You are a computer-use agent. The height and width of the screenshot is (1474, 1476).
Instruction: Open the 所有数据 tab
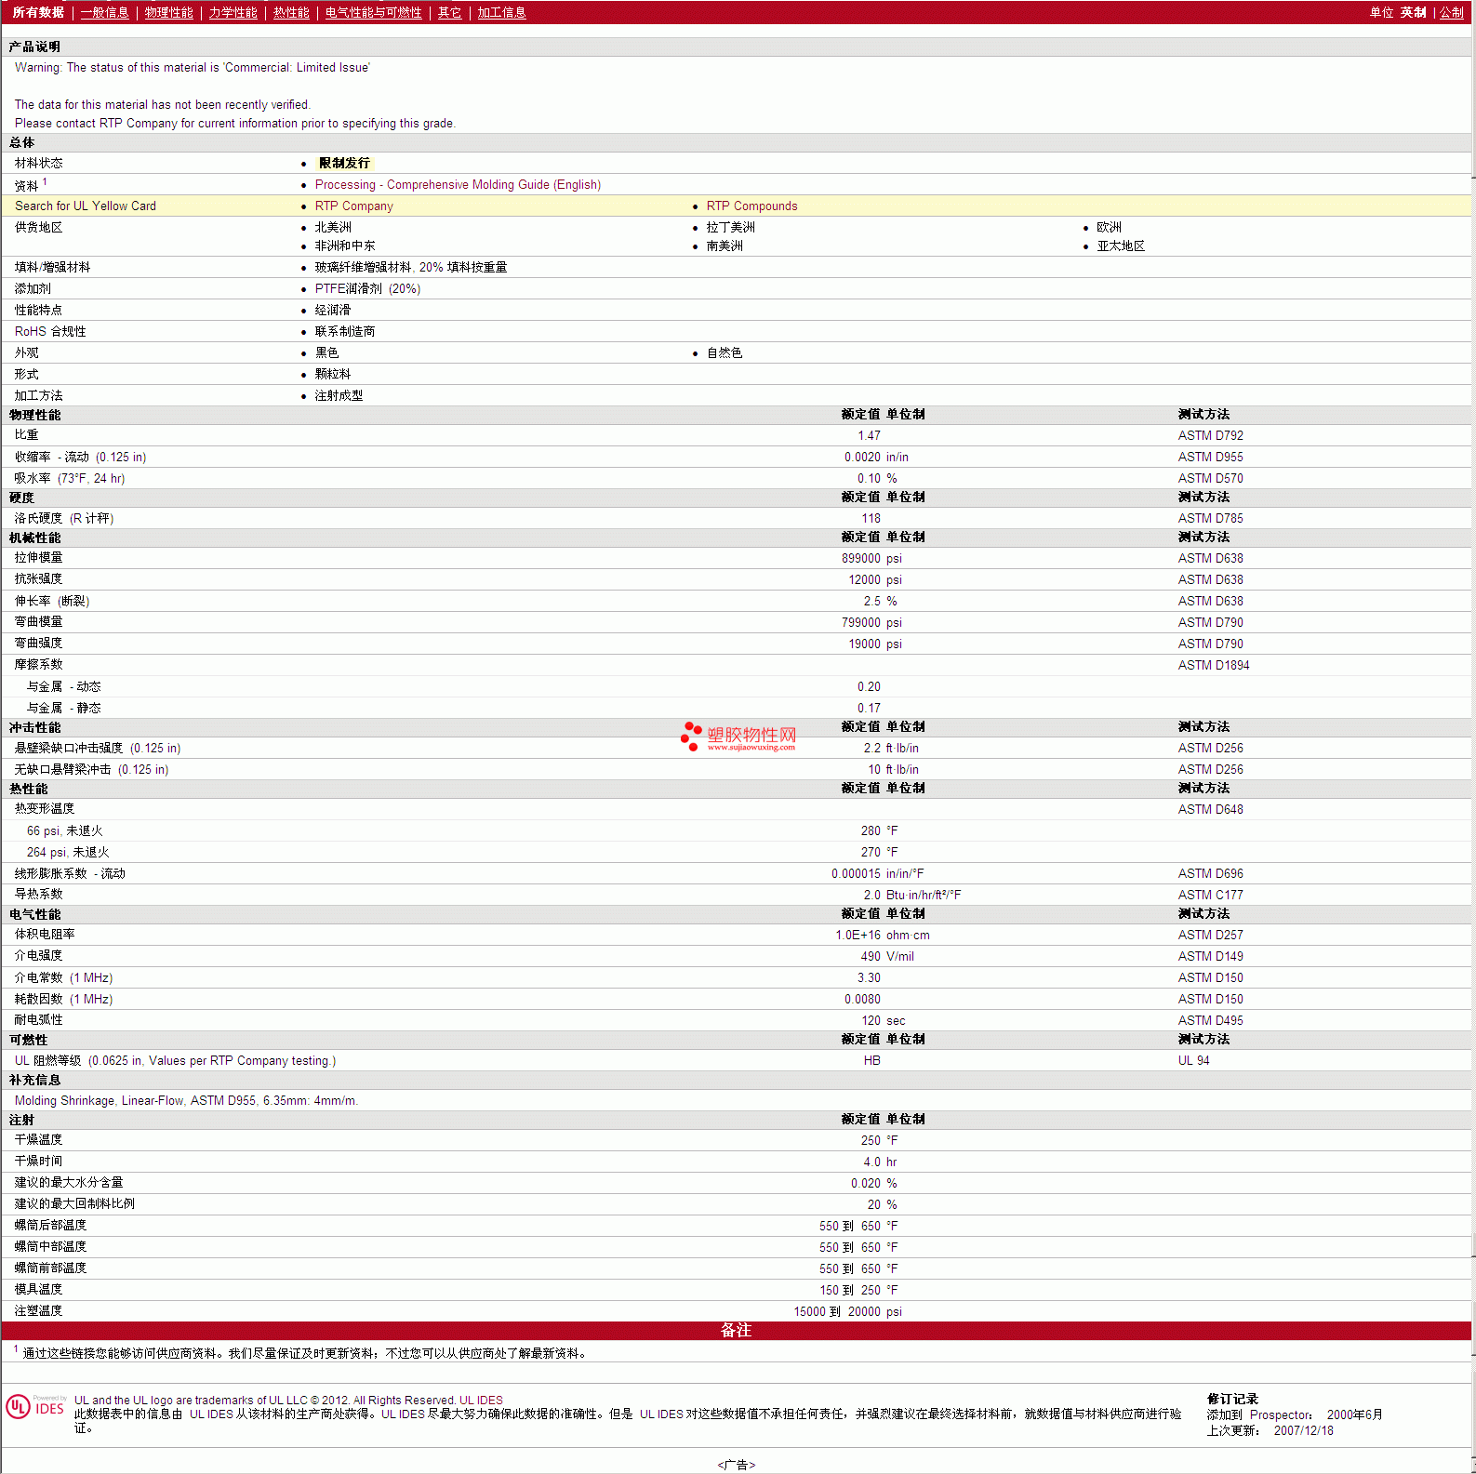[x=38, y=12]
